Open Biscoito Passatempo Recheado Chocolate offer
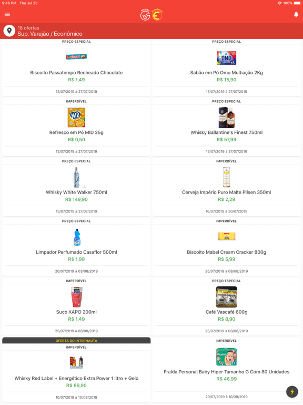This screenshot has height=405, width=303. [x=76, y=73]
